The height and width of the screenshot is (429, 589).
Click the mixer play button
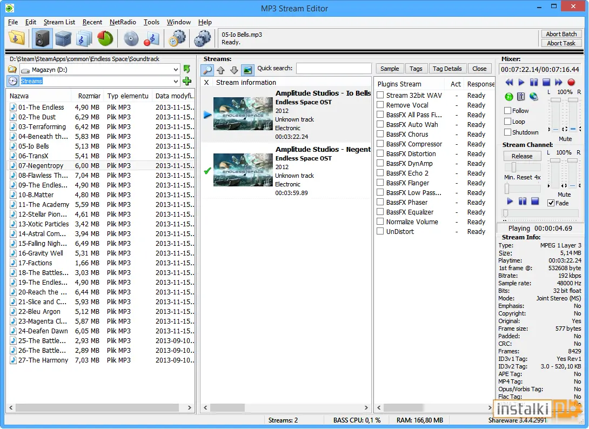coord(521,82)
